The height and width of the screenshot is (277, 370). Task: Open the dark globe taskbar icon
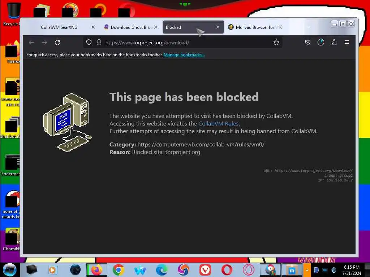(x=75, y=270)
